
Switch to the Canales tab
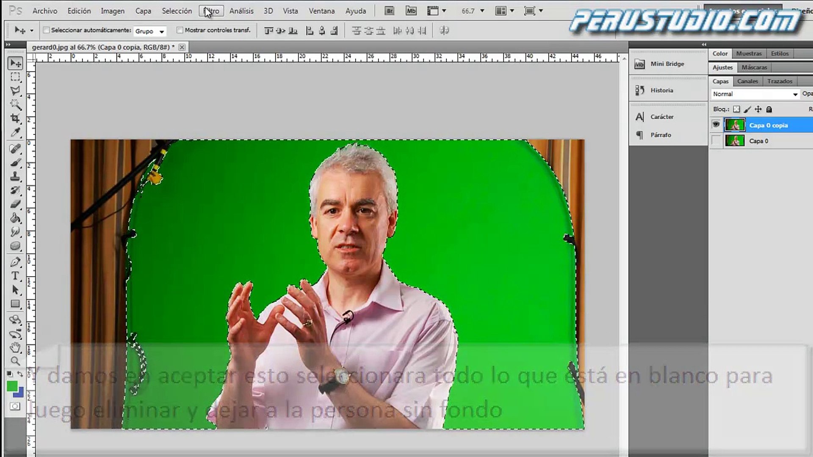coord(747,81)
